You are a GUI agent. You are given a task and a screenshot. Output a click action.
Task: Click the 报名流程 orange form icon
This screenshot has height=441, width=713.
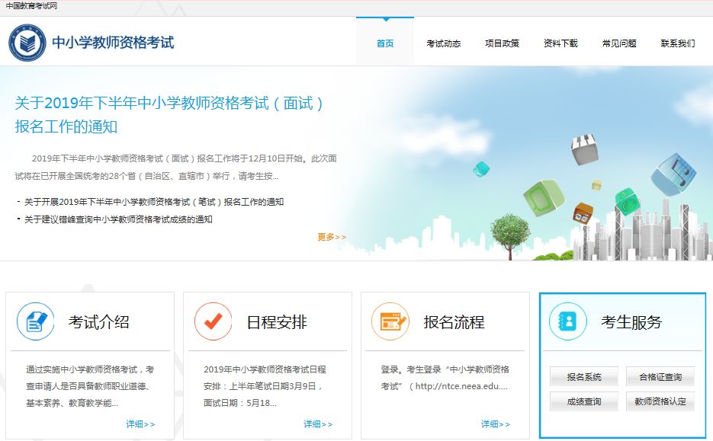[390, 321]
